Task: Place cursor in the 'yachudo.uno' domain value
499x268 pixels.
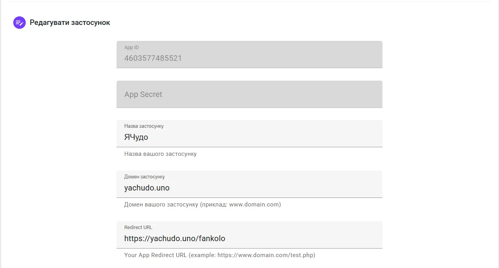Action: [147, 188]
